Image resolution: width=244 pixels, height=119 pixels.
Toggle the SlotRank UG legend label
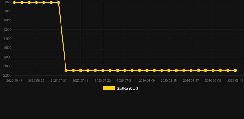[x=128, y=88]
